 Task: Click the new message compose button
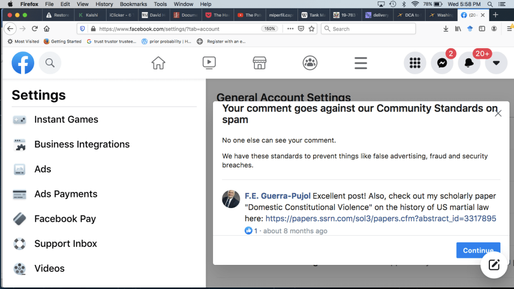493,265
